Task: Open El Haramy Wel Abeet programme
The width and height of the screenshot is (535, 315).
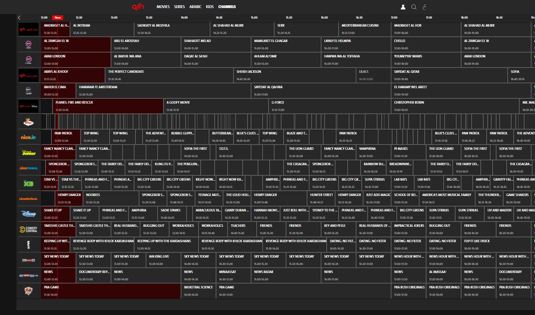Action: click(461, 91)
